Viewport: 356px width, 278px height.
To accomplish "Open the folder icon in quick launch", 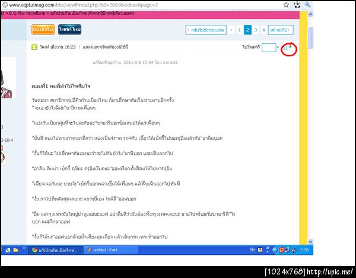I will tap(15, 250).
